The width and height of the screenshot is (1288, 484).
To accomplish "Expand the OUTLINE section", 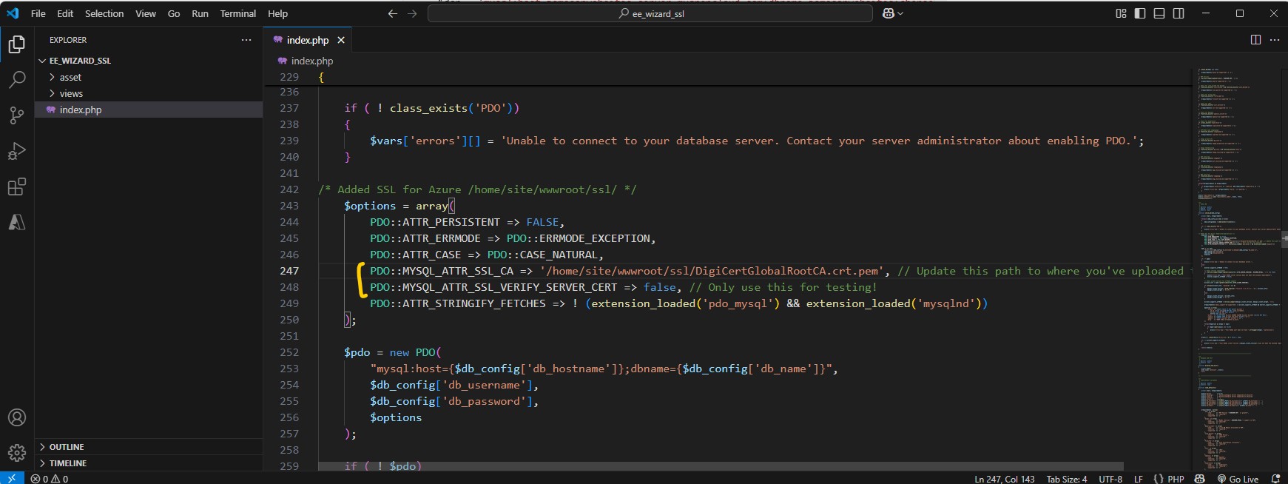I will [66, 447].
